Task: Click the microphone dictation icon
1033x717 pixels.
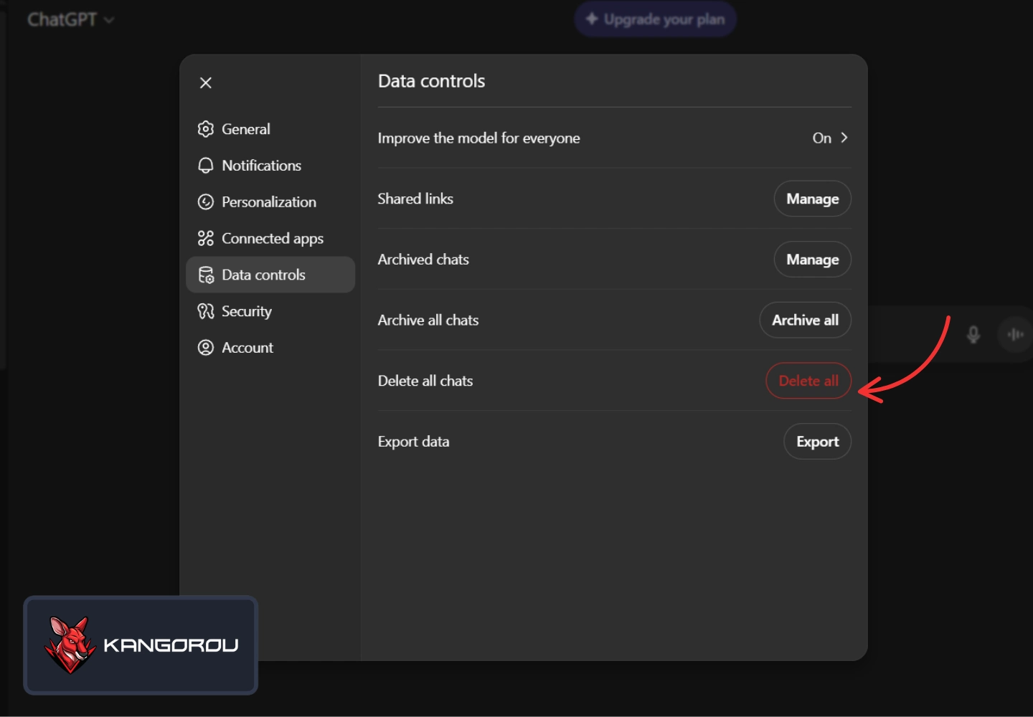Action: (x=973, y=334)
